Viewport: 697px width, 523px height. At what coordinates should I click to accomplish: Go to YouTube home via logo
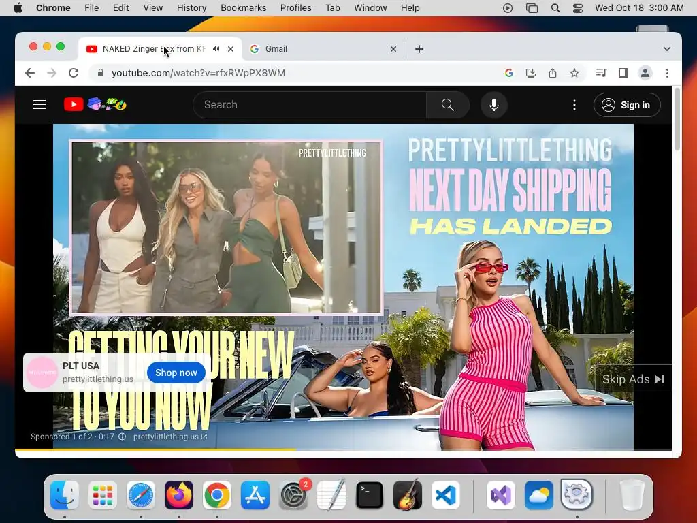[95, 104]
